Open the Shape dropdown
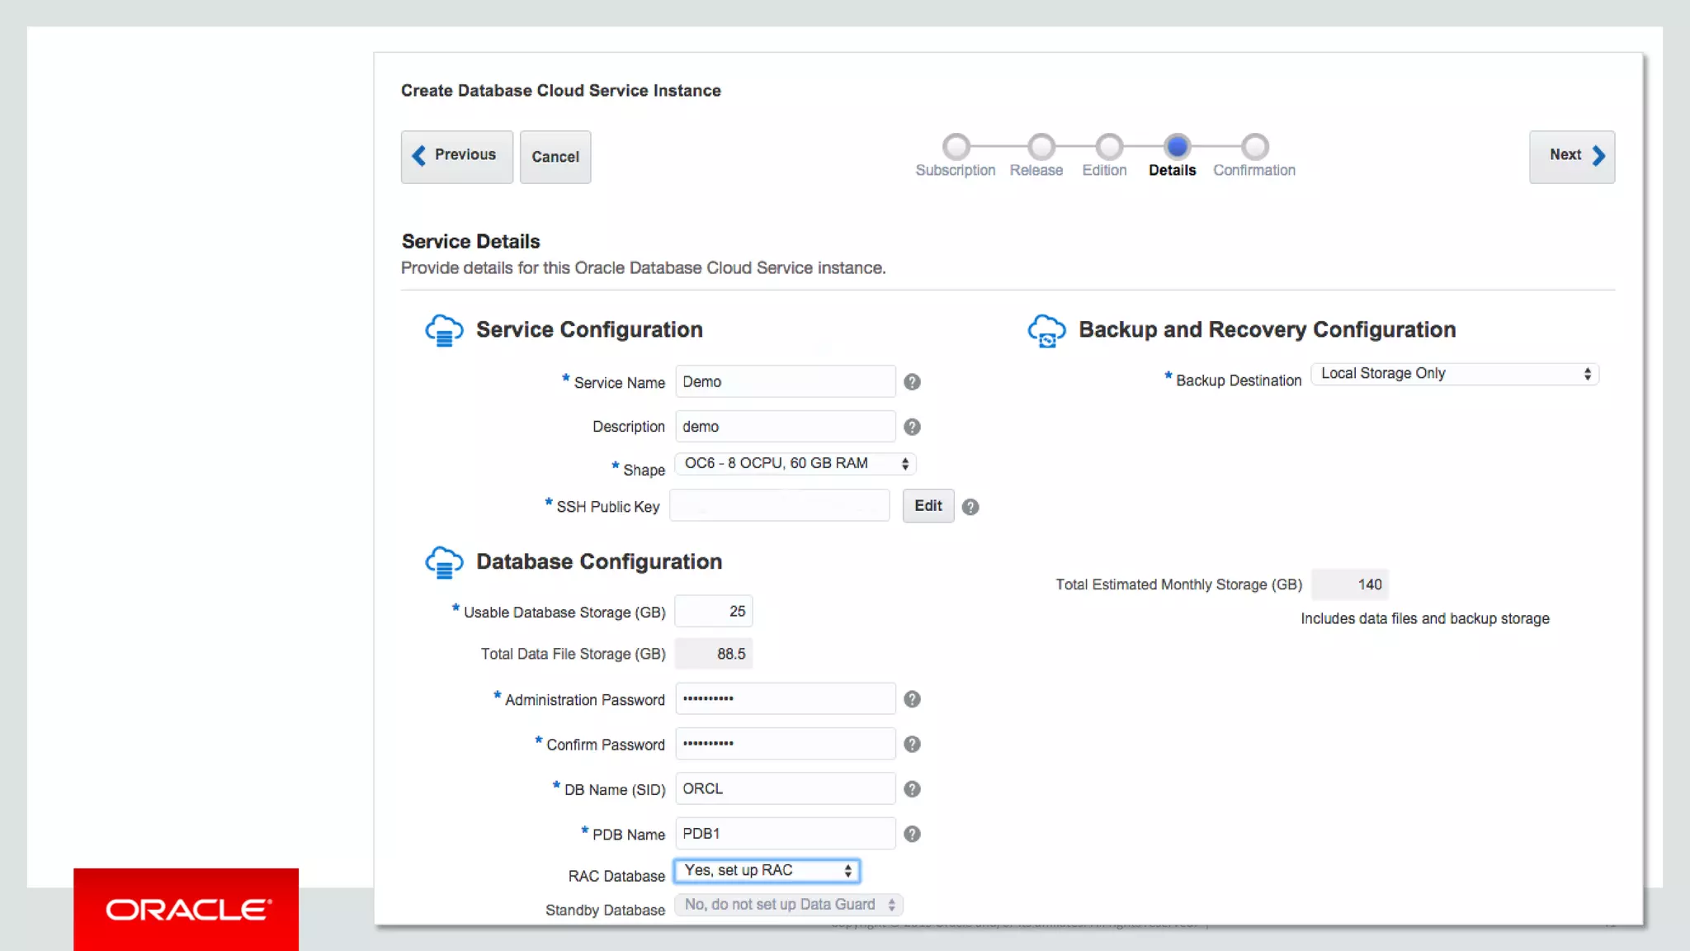The width and height of the screenshot is (1690, 951). [x=795, y=464]
